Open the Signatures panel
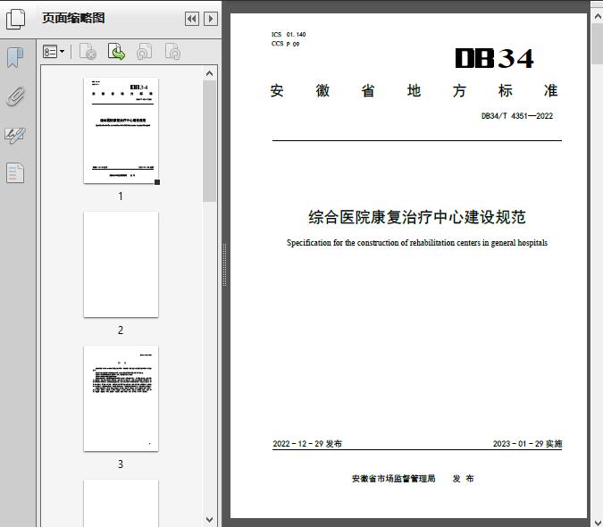The height and width of the screenshot is (527, 603). point(15,135)
